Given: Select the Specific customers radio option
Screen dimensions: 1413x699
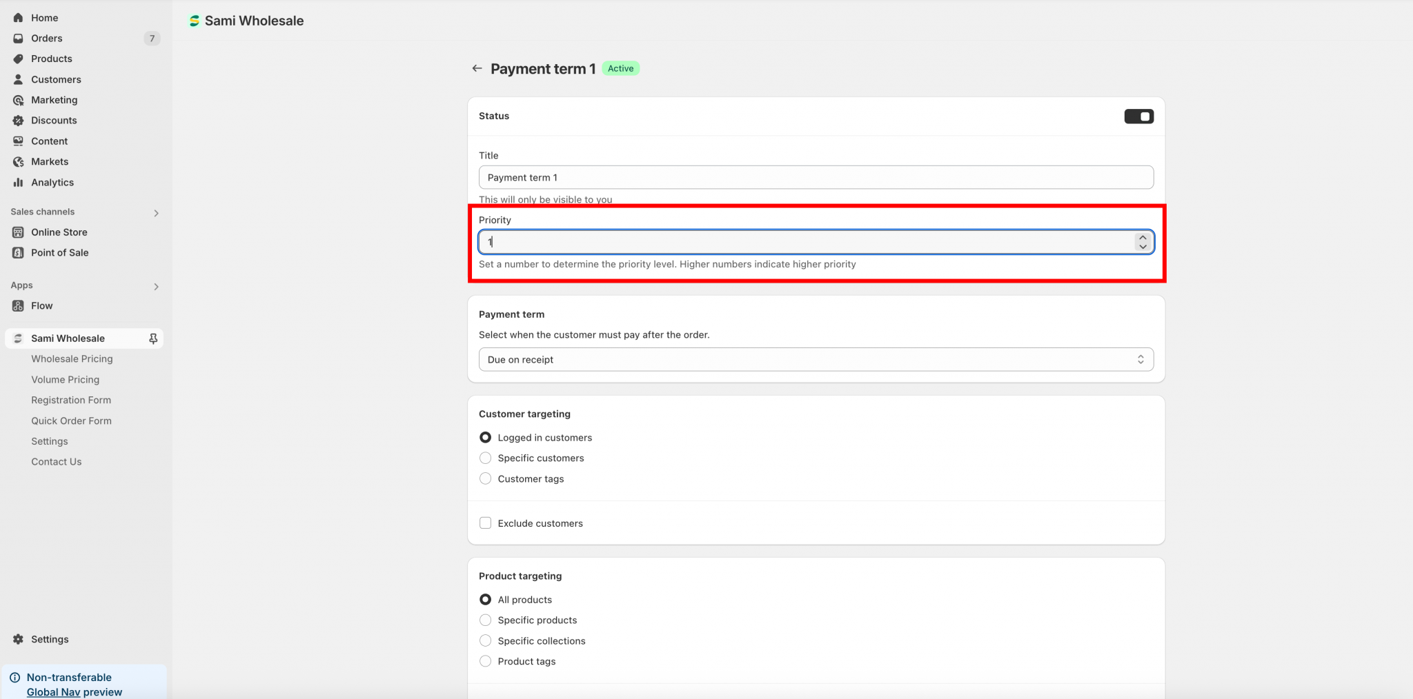Looking at the screenshot, I should click(x=486, y=458).
